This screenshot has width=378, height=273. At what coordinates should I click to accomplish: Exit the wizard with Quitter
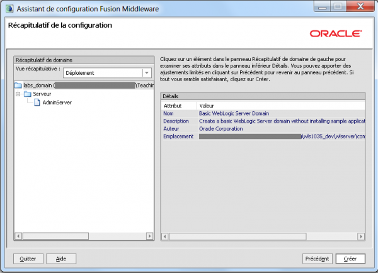click(28, 259)
